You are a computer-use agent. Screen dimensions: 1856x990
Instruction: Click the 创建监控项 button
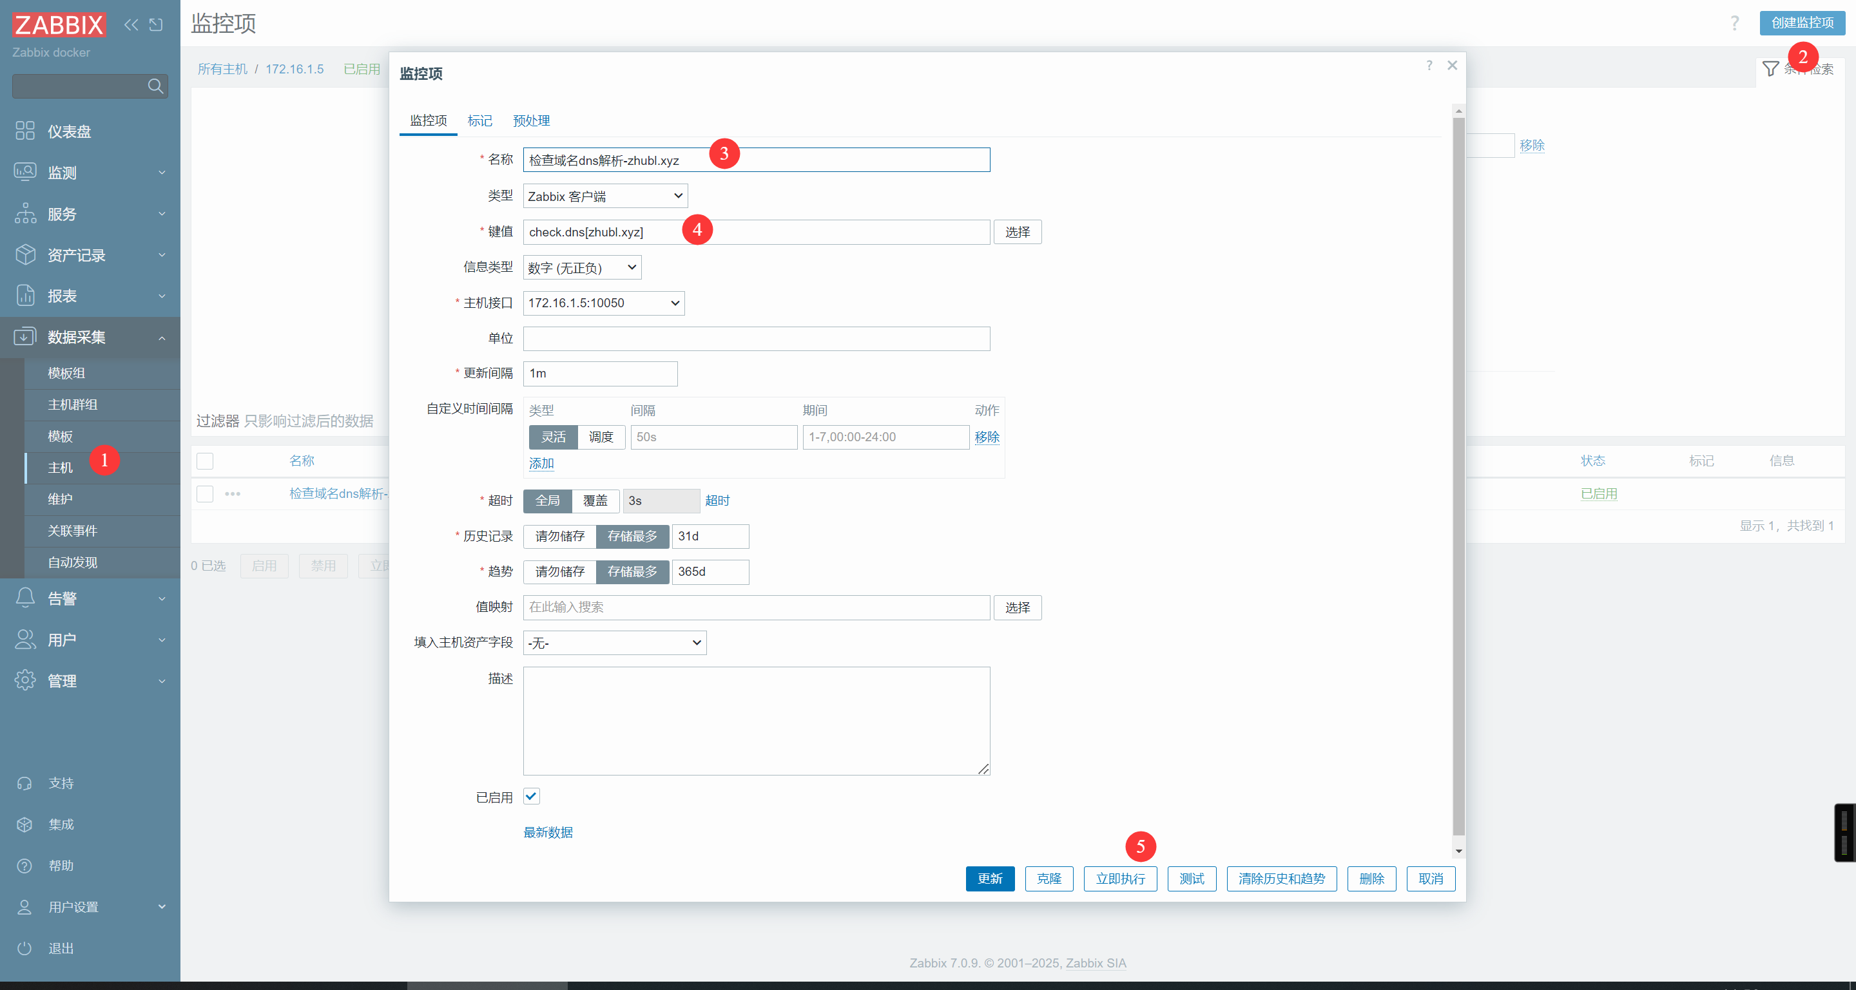click(1802, 23)
